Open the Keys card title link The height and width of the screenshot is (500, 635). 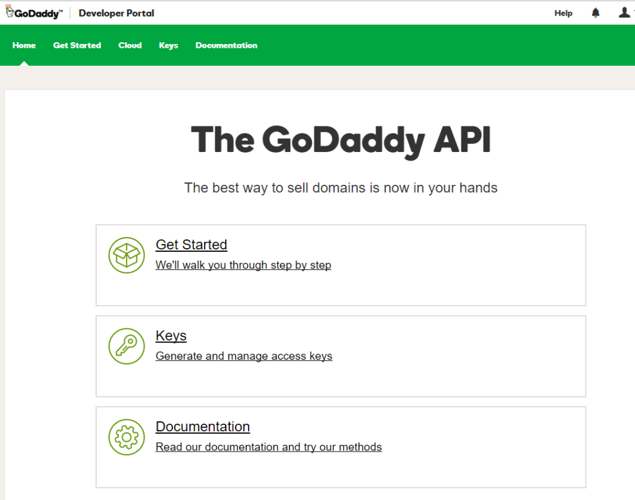(x=171, y=336)
